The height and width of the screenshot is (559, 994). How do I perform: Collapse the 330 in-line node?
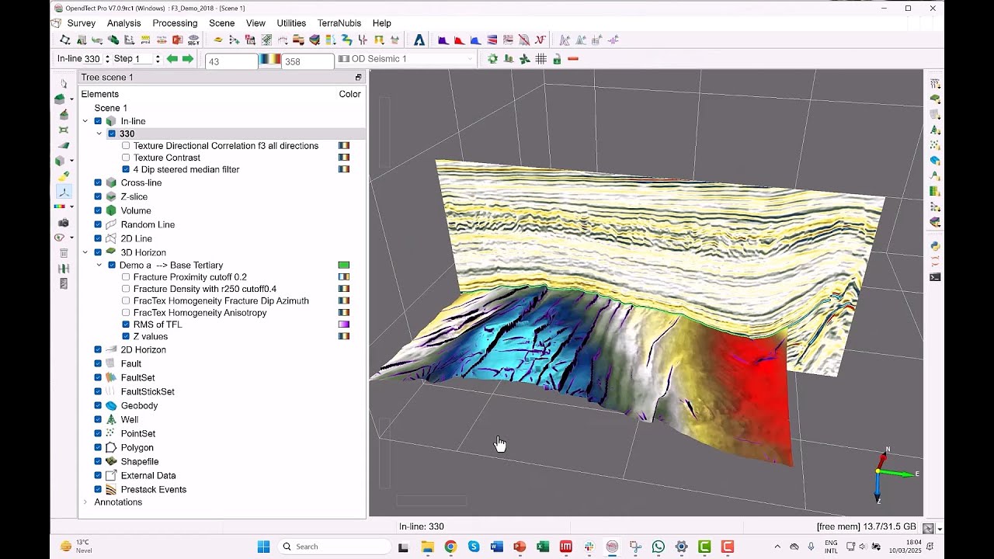pyautogui.click(x=99, y=134)
